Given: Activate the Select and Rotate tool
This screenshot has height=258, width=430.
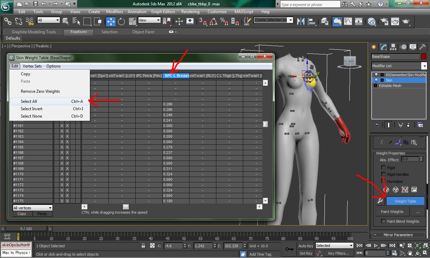Looking at the screenshot, I should click(121, 21).
